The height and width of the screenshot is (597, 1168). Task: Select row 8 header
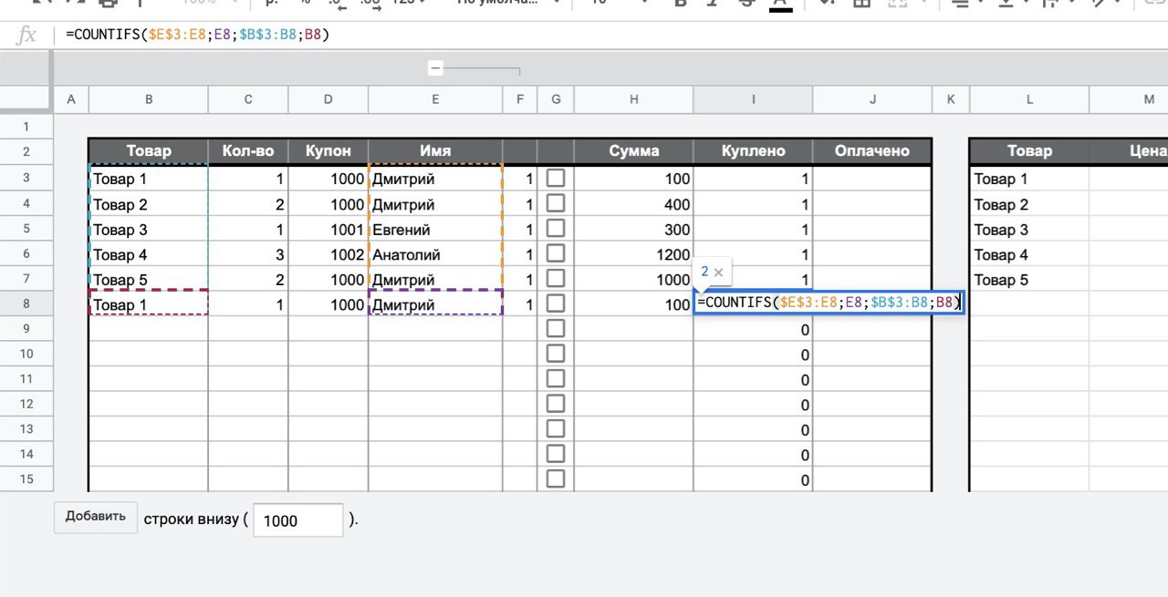26,304
